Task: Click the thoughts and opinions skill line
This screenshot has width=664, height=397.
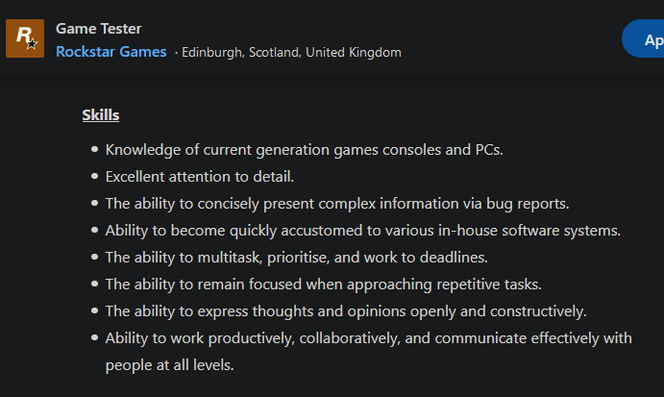Action: click(x=346, y=311)
